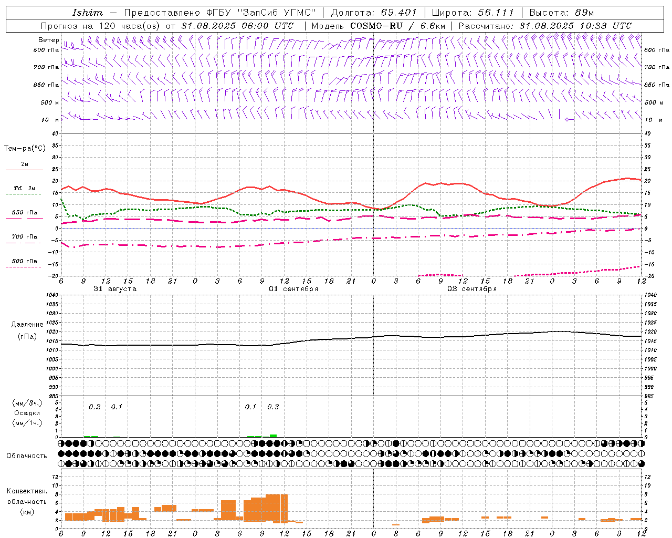Click the Td 2м legend entry
672x538 pixels.
coord(24,188)
